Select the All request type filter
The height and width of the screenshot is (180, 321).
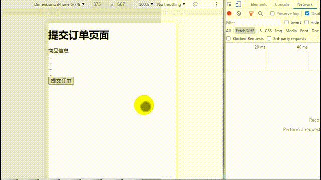click(229, 31)
